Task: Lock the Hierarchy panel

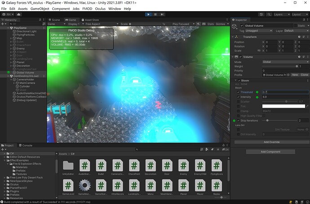Action: [40, 20]
